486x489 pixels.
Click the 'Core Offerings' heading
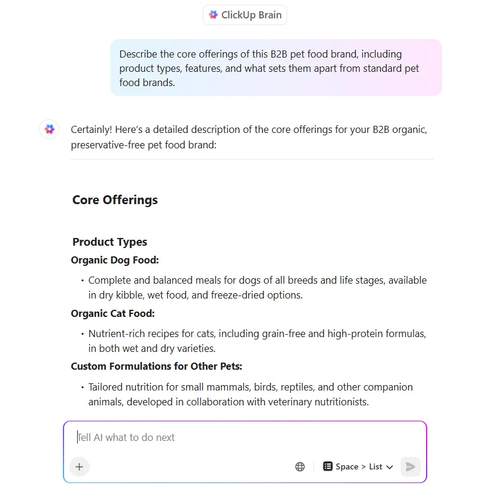(x=115, y=200)
